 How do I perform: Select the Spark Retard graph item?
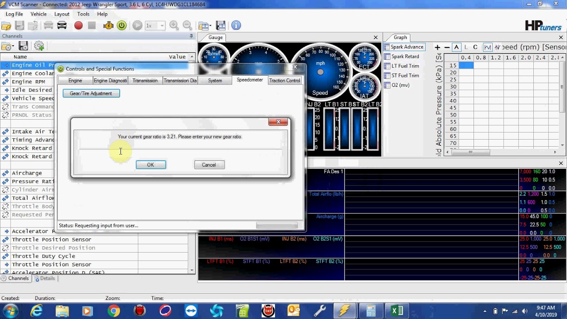pyautogui.click(x=402, y=57)
